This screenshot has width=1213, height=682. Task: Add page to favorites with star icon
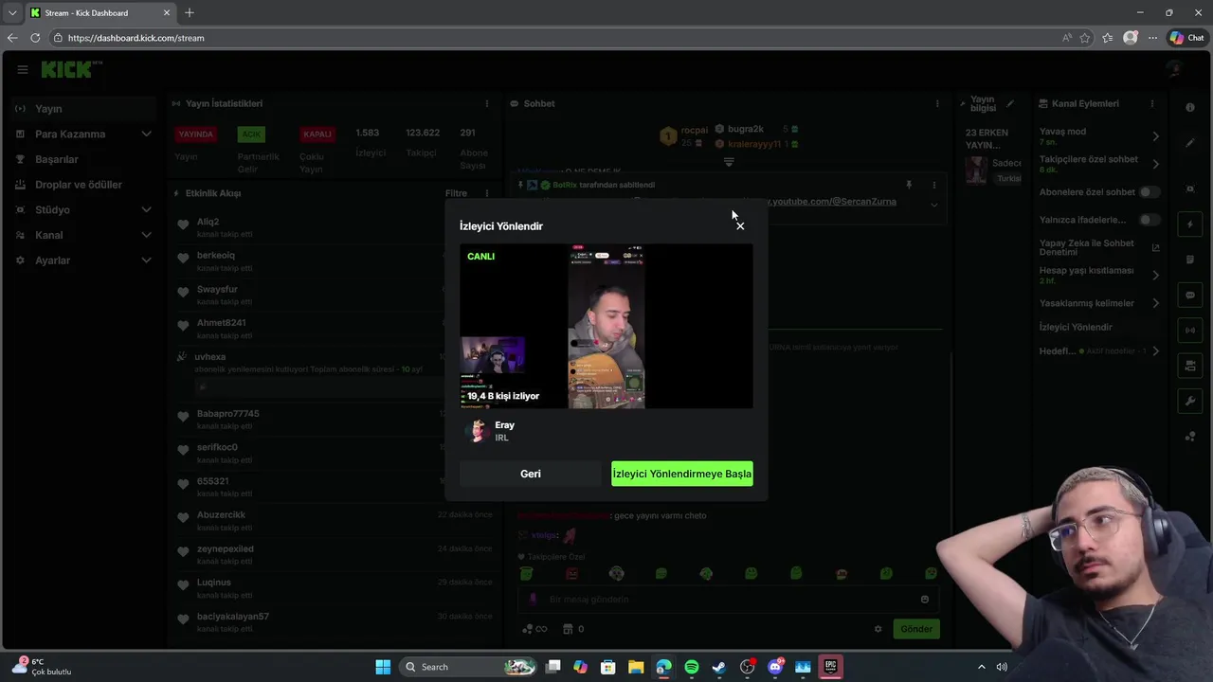[1085, 38]
